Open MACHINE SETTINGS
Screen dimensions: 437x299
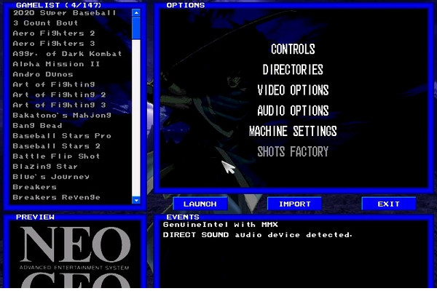point(293,131)
